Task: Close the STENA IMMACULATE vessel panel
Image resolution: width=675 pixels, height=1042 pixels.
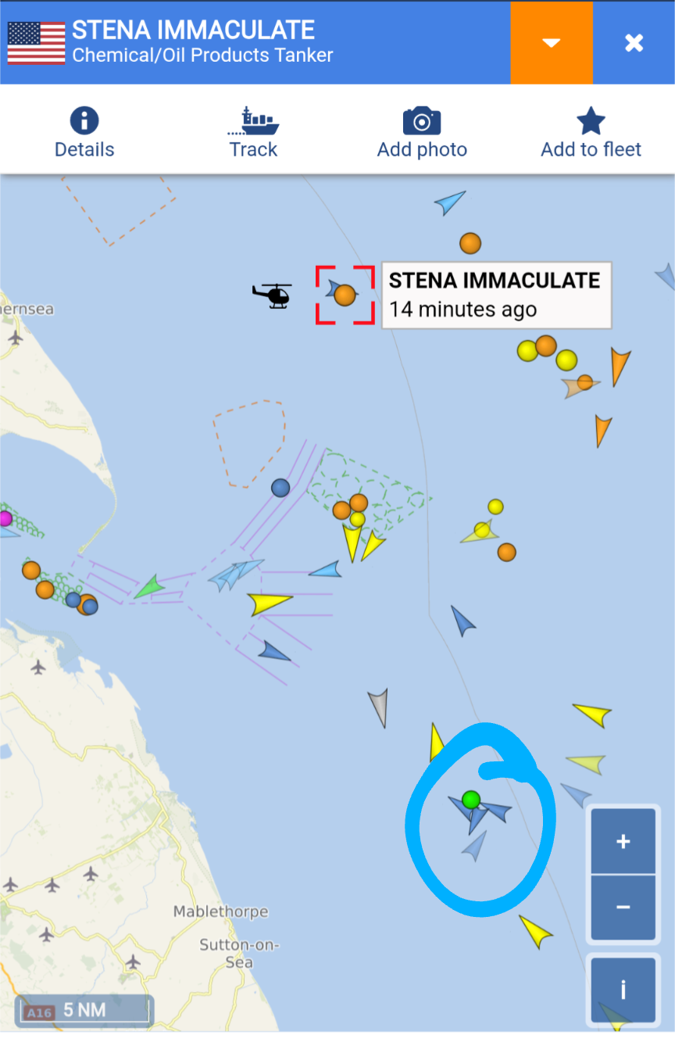Action: tap(634, 42)
